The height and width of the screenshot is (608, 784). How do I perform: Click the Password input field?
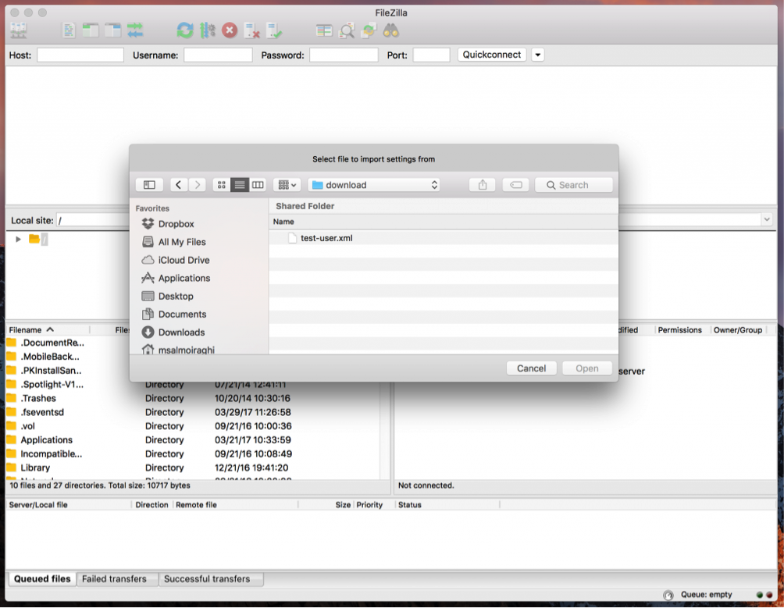tap(344, 55)
